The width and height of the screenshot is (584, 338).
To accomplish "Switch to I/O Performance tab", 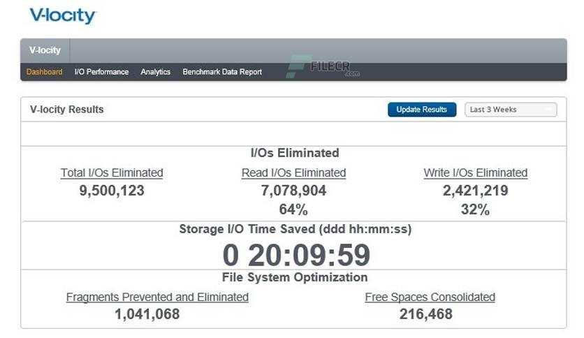I will (101, 71).
